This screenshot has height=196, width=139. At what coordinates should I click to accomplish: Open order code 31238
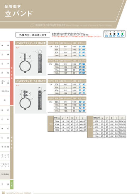[82, 47]
